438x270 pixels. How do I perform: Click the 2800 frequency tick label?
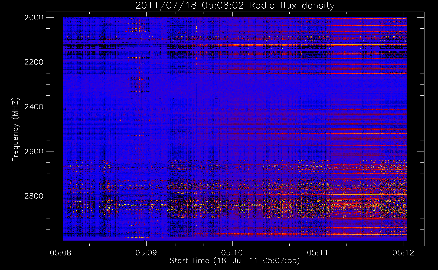click(34, 196)
